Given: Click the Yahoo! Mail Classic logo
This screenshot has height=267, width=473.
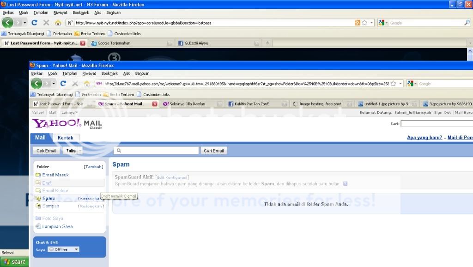Looking at the screenshot, I should point(67,123).
